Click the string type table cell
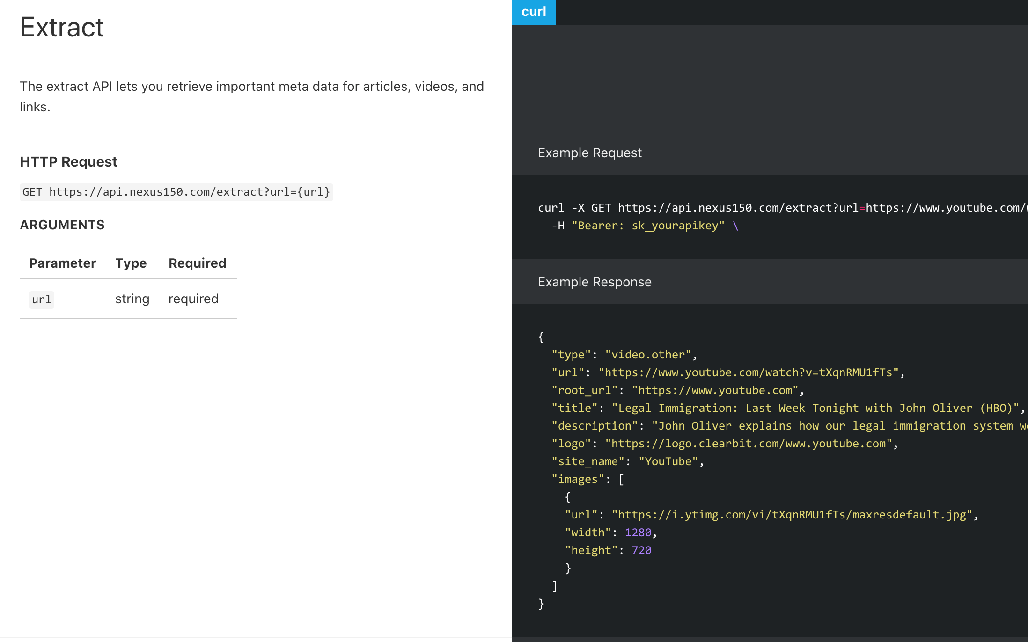 click(x=132, y=299)
